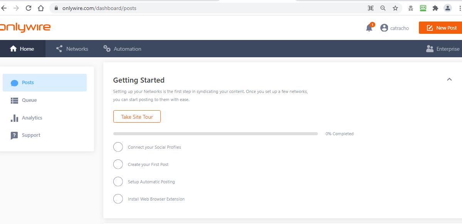Open the notifications bell icon
This screenshot has height=224, width=462.
pos(369,28)
